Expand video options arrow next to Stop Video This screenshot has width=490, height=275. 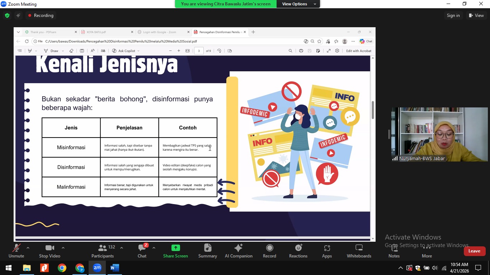pyautogui.click(x=63, y=248)
